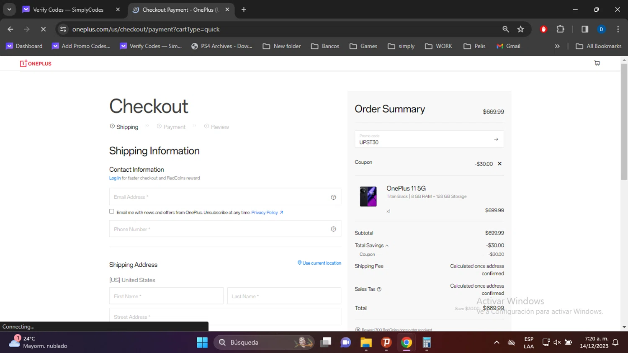Select the Checkout Payment - OnePlus tab
Image resolution: width=628 pixels, height=353 pixels.
tap(180, 10)
